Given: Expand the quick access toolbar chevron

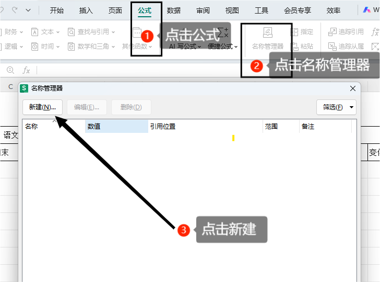Looking at the screenshot, I should (x=28, y=10).
